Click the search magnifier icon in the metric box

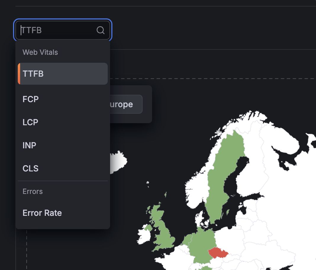point(100,30)
